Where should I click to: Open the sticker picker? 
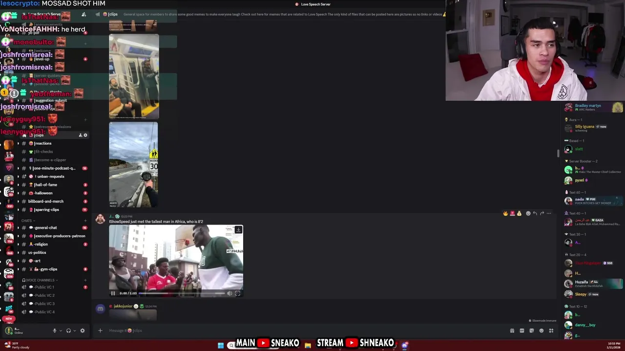(x=531, y=331)
